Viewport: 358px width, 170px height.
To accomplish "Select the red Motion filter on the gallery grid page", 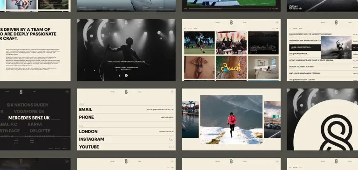I will pyautogui.click(x=190, y=28).
